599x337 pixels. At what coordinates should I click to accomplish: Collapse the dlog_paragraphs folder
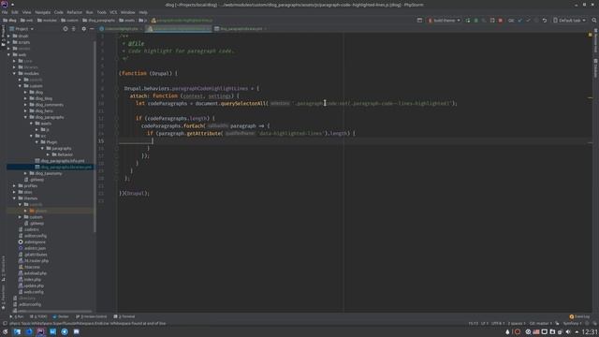coord(25,117)
